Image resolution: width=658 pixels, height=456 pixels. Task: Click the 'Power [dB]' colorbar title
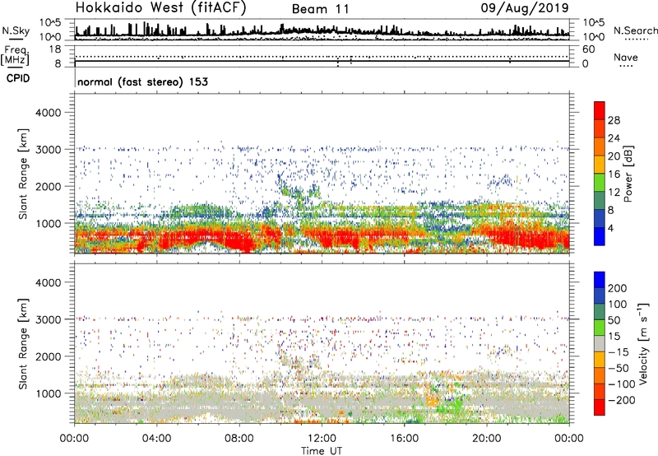[628, 174]
